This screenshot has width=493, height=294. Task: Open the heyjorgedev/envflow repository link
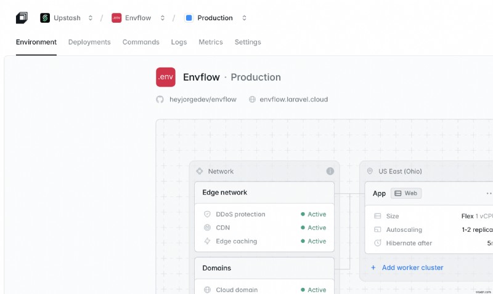click(x=203, y=100)
